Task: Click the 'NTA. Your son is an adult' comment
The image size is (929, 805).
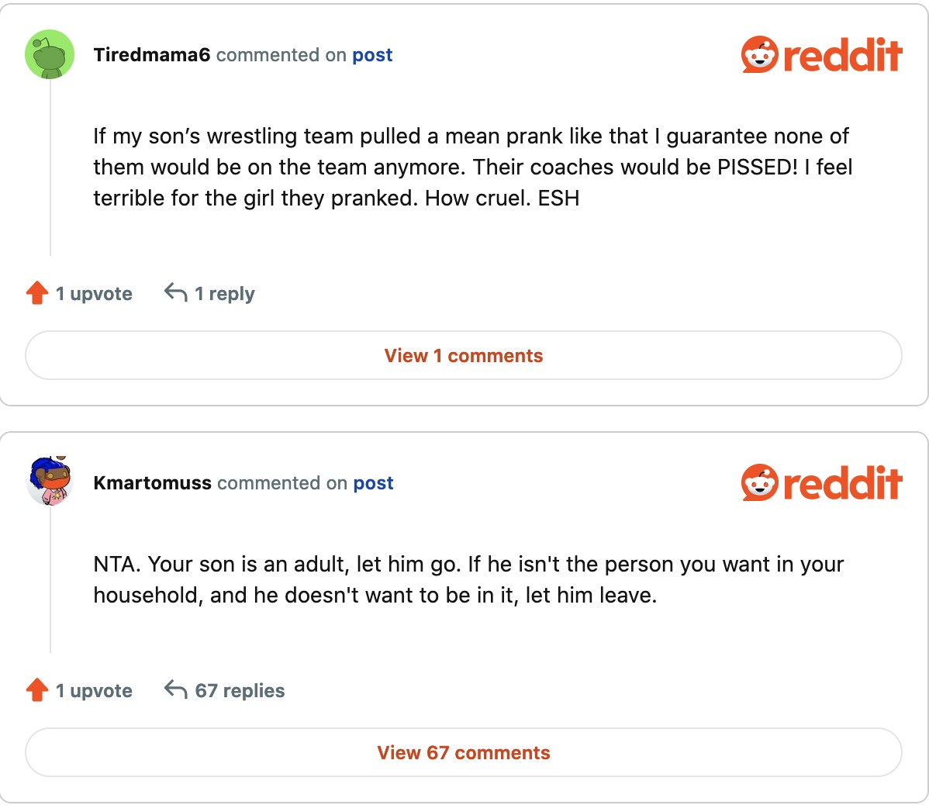Action: coord(468,579)
